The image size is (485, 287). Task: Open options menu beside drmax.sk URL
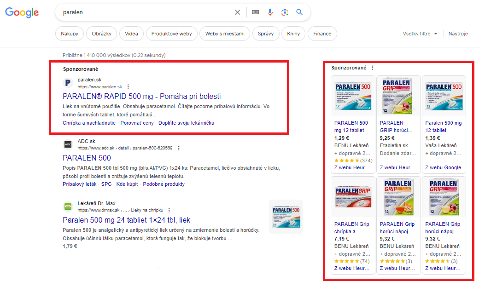[169, 210]
